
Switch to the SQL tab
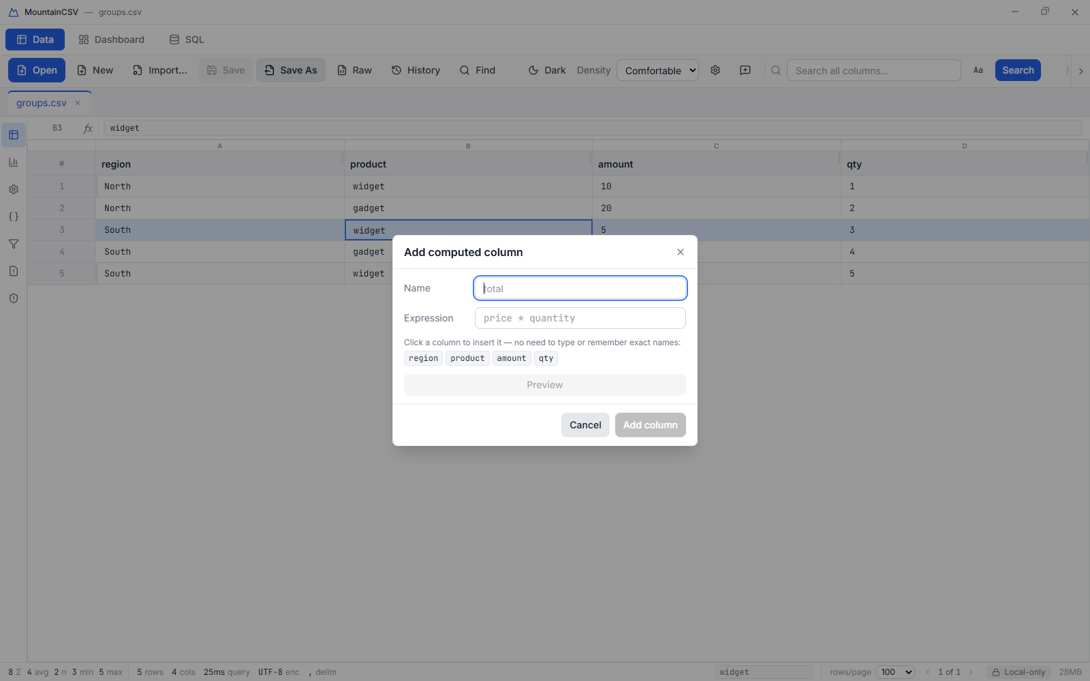[187, 39]
